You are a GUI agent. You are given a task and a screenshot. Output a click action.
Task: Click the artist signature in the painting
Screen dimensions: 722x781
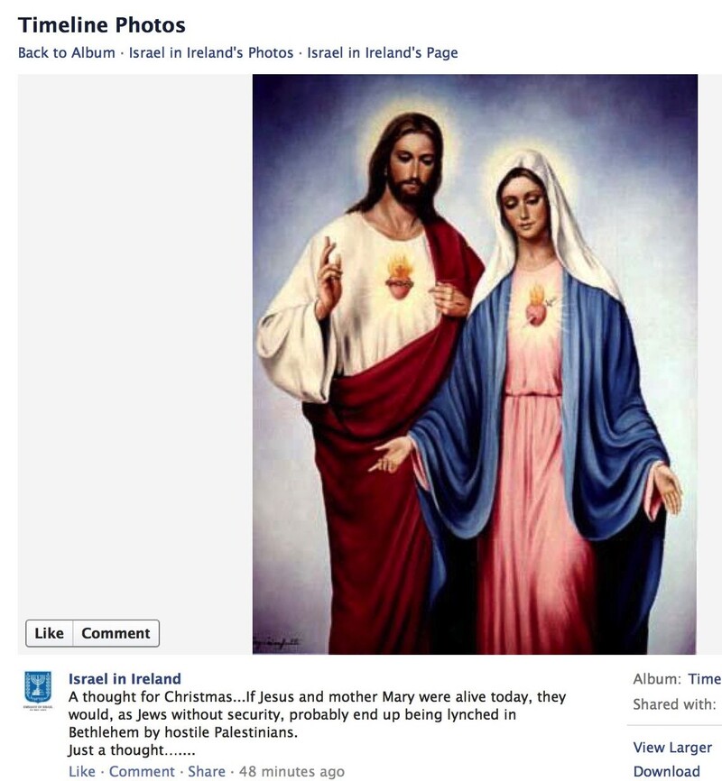[277, 644]
